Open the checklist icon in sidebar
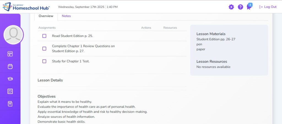 coord(10,91)
